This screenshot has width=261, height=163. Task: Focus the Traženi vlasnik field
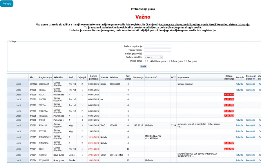[157, 50]
